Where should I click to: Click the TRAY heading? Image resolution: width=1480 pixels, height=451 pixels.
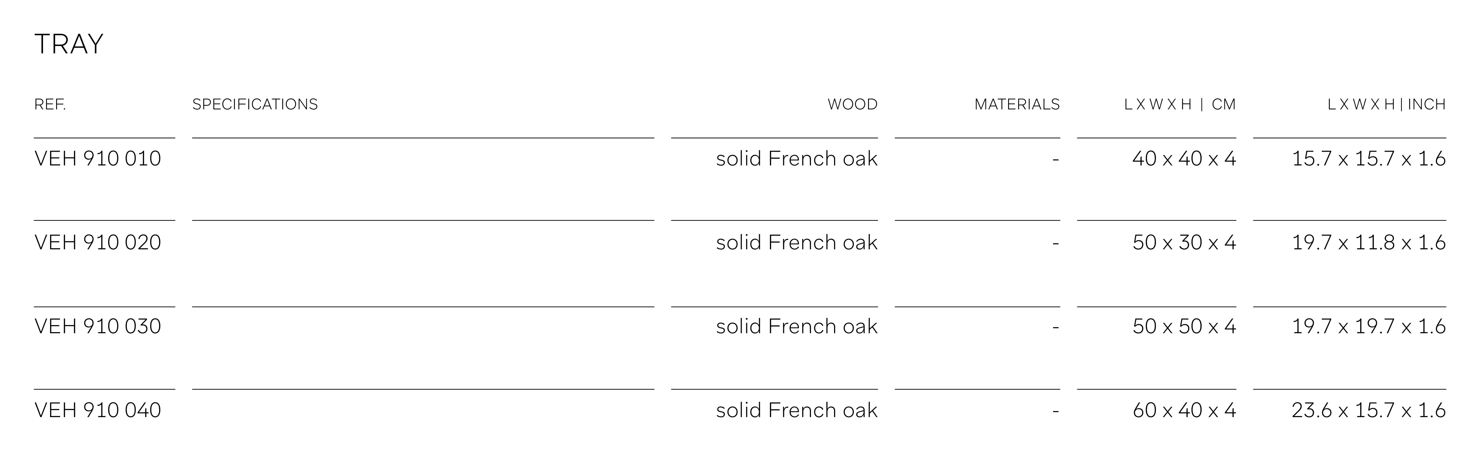[x=69, y=44]
